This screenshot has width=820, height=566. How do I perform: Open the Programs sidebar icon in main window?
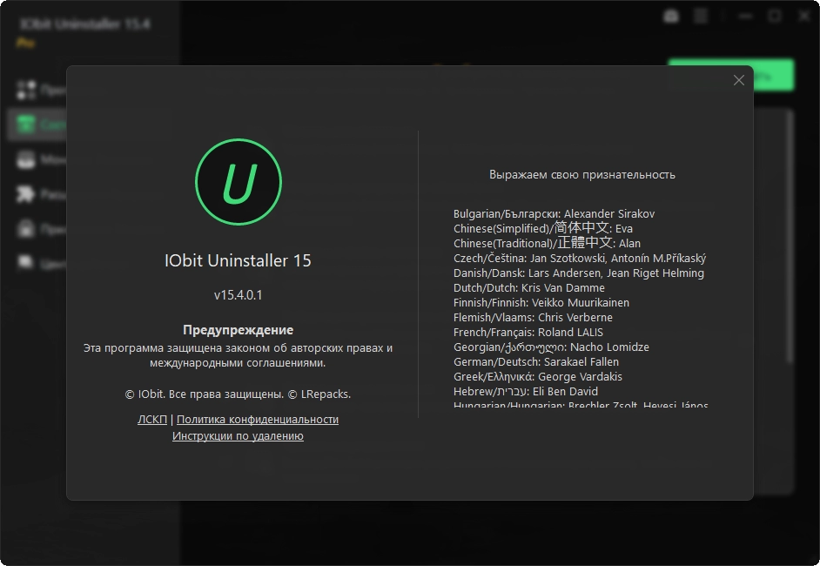coord(25,90)
